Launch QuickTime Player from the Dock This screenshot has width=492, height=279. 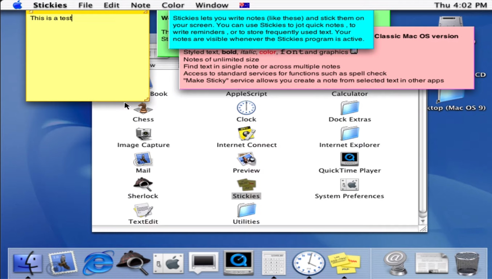point(238,262)
